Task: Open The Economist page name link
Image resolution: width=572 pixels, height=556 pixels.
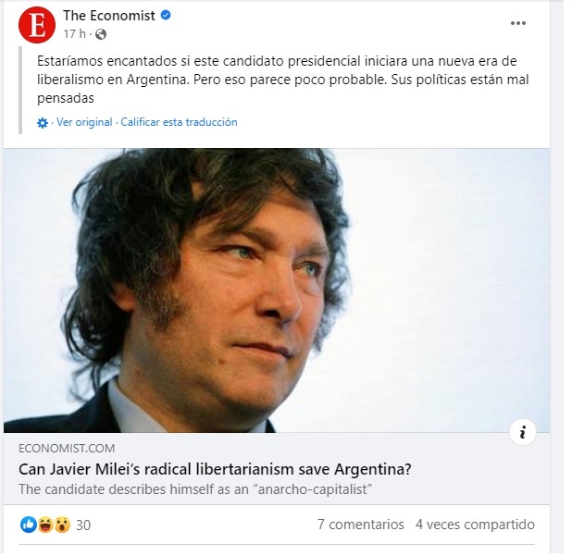Action: pos(109,16)
